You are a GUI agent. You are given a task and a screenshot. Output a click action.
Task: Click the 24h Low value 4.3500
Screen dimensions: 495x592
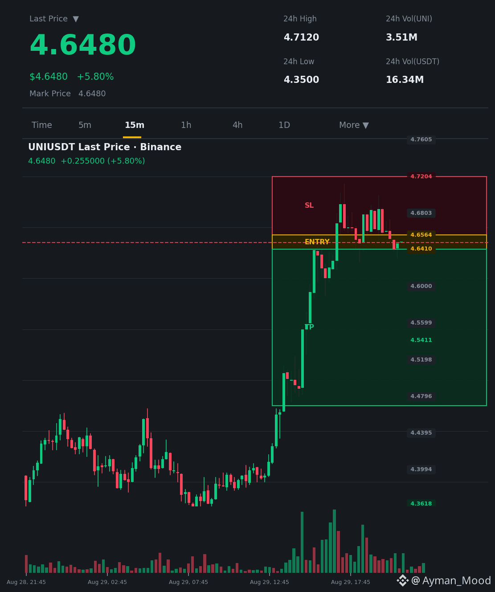301,80
